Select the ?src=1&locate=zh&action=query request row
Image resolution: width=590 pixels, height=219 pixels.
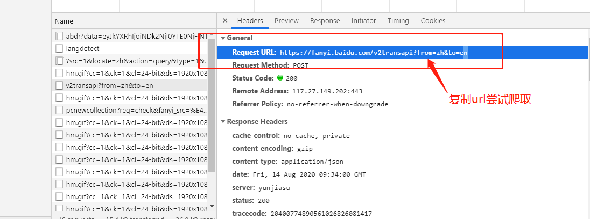[x=130, y=61]
